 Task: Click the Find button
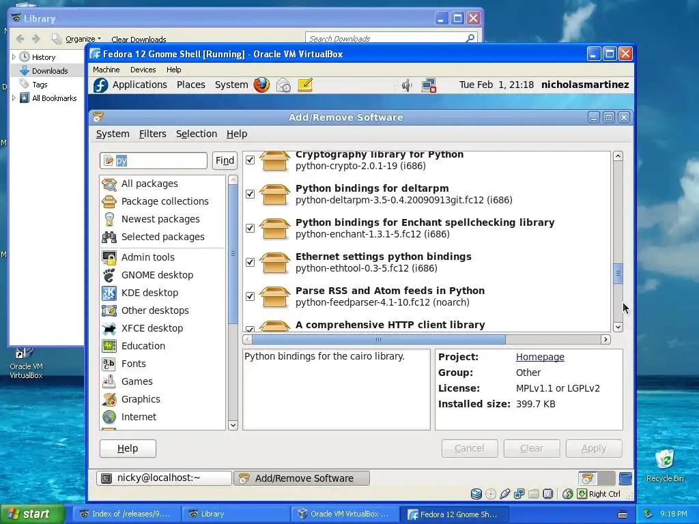[x=225, y=160]
